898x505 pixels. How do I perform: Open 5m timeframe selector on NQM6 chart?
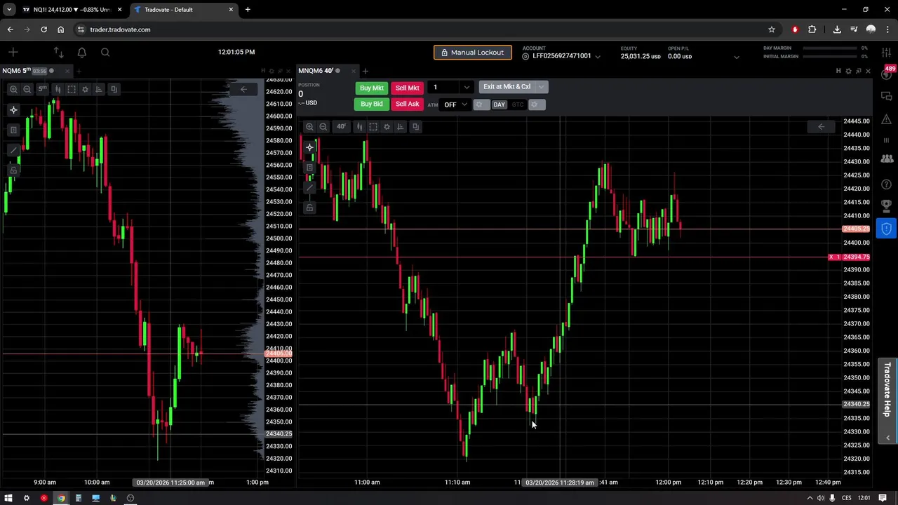[x=42, y=89]
